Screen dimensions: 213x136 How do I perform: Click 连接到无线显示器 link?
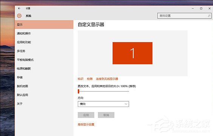(x=107, y=79)
